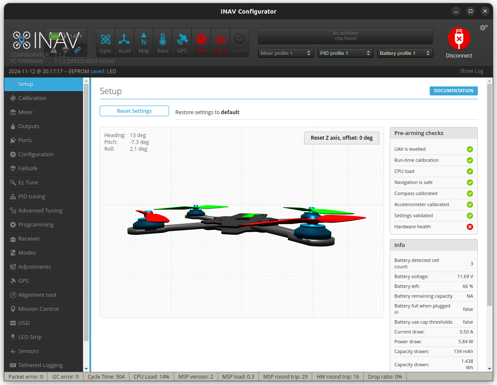Click the Battery voltage 11.69 V value
497x385 pixels.
465,277
